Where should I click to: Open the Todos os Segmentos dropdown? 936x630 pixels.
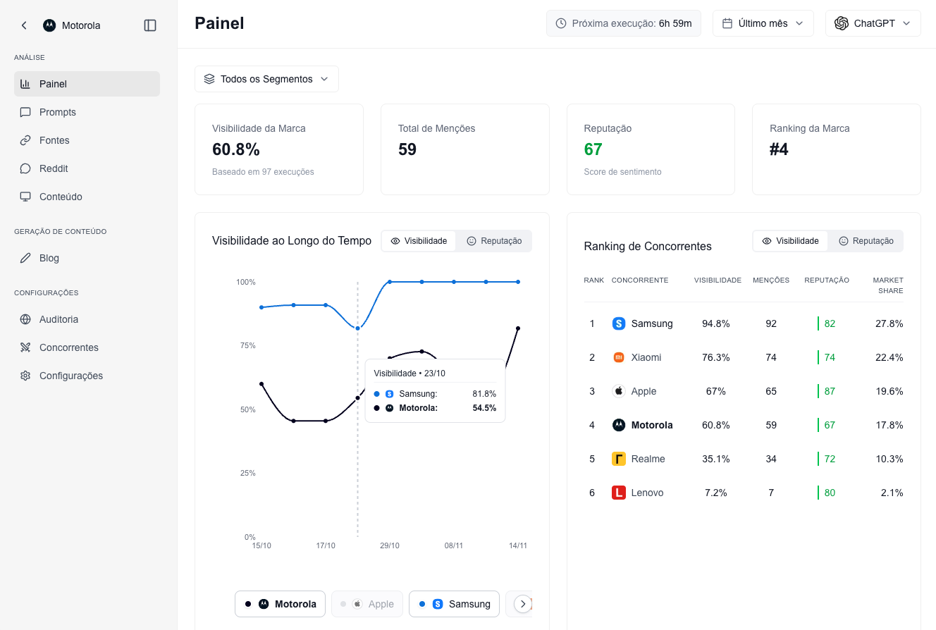266,79
